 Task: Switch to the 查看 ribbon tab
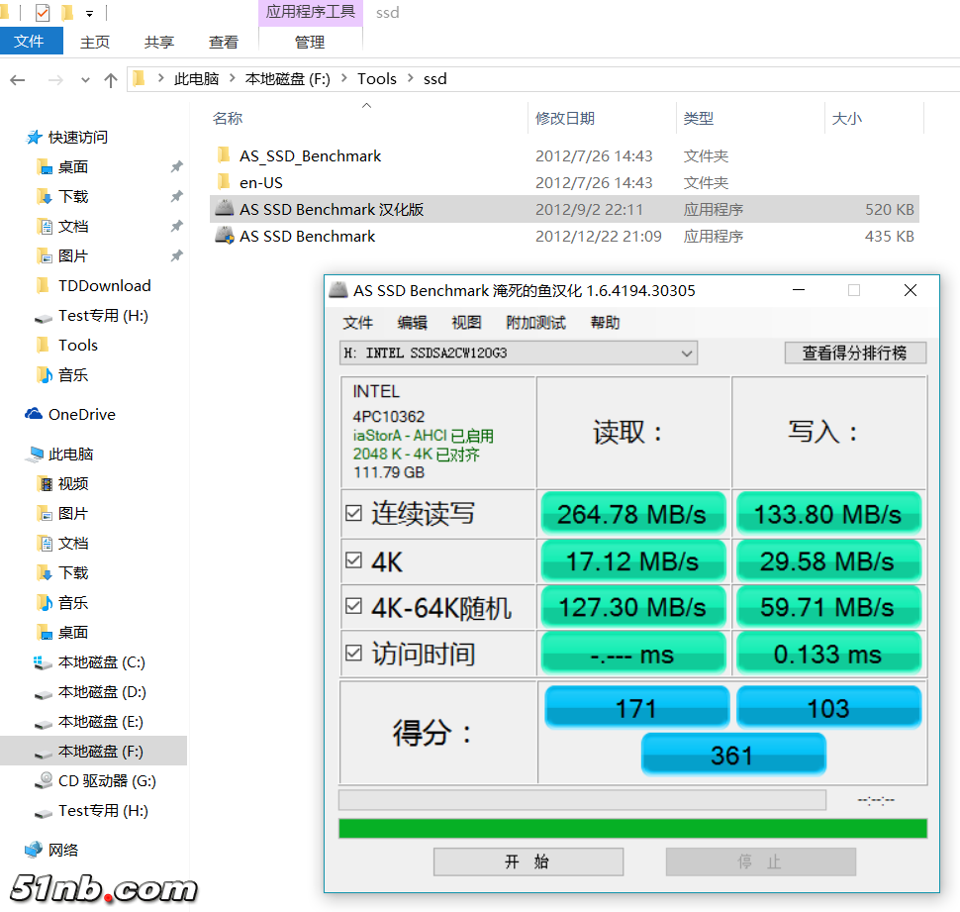pyautogui.click(x=224, y=42)
